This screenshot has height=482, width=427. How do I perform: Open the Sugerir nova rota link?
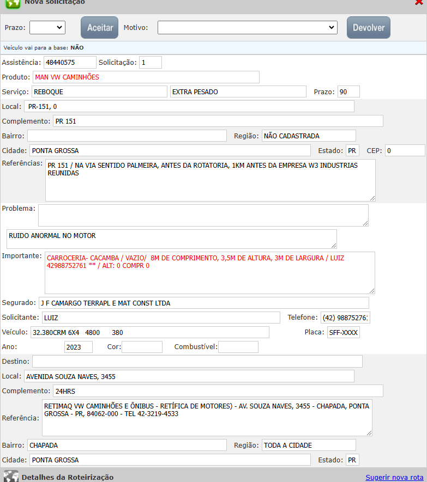pos(394,477)
